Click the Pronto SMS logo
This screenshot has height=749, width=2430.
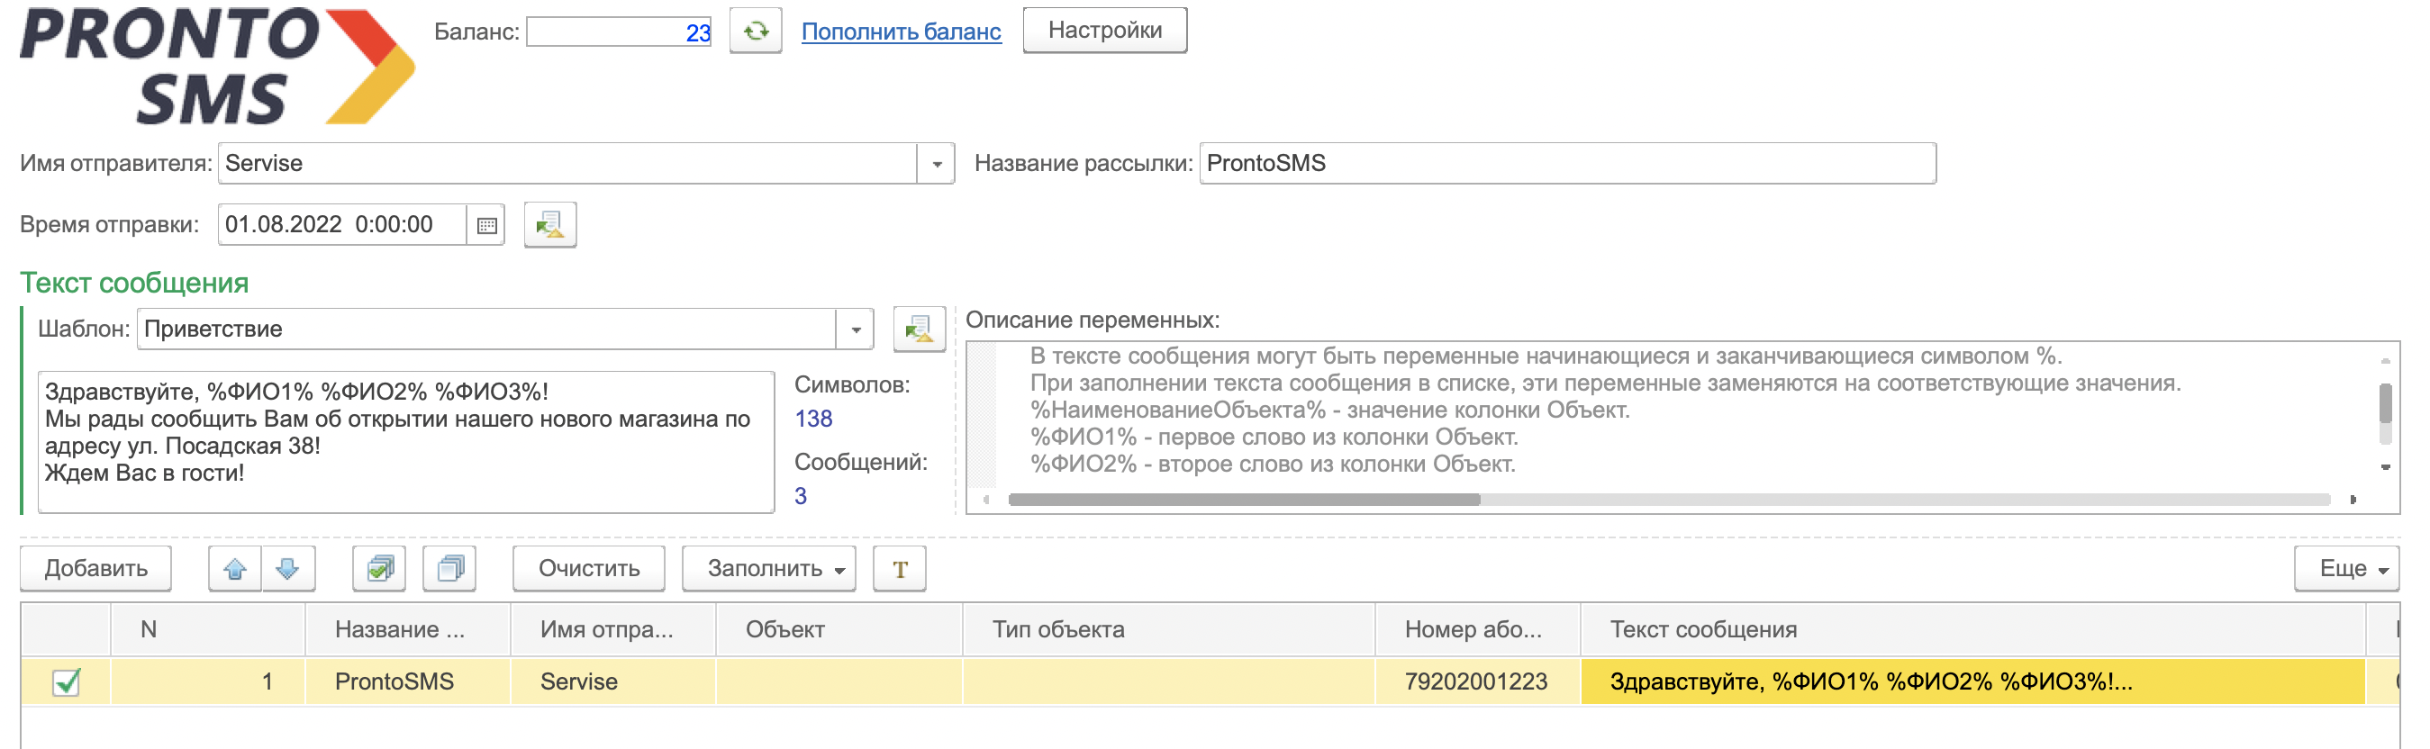pyautogui.click(x=217, y=66)
